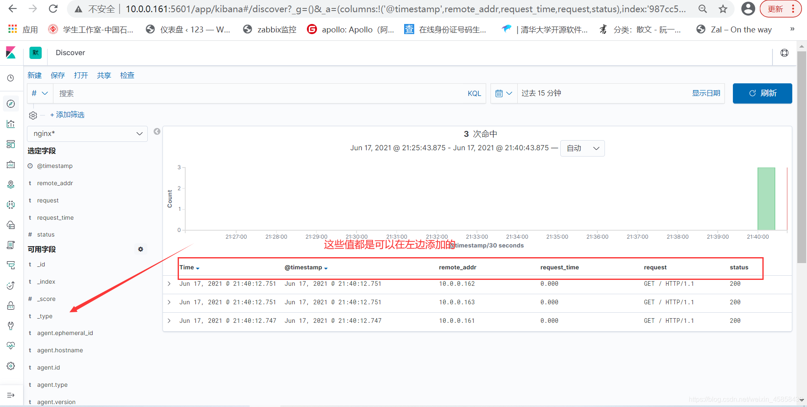Open SIEM lock icon in sidebar

[11, 306]
